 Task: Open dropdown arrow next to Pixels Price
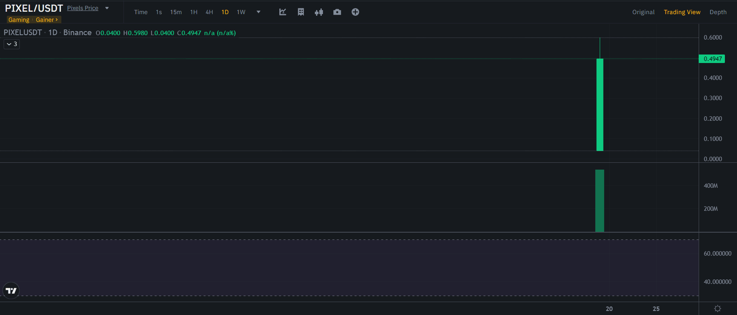107,8
